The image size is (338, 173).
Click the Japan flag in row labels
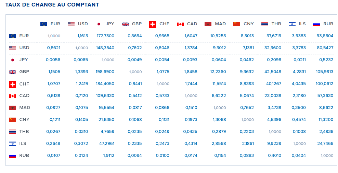click(13, 60)
